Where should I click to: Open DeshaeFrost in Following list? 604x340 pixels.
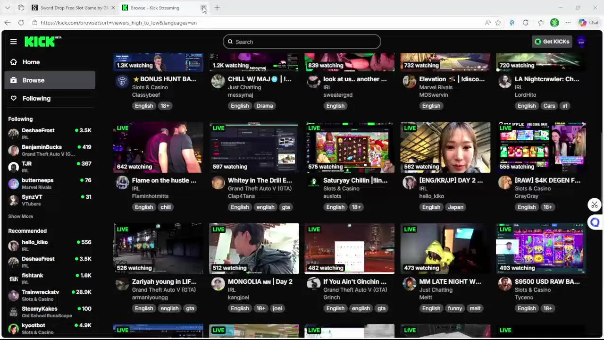(x=50, y=134)
